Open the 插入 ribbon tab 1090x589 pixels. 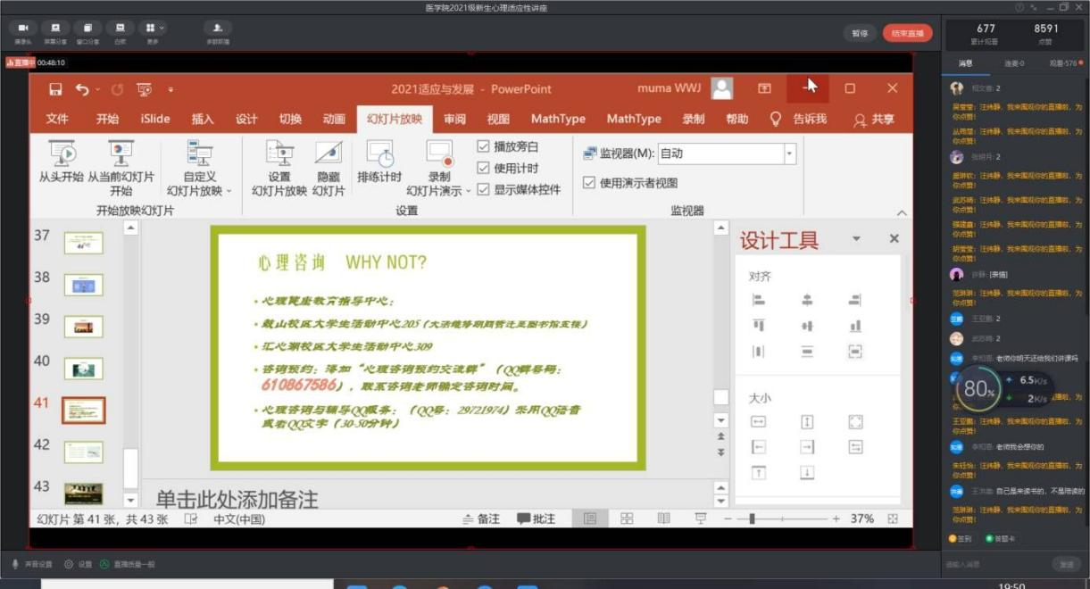pos(203,119)
